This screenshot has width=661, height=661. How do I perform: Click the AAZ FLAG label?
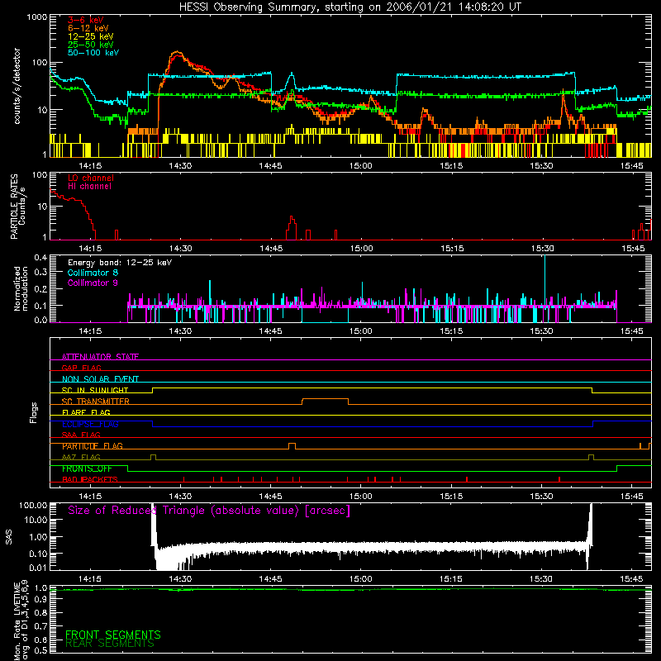point(81,457)
